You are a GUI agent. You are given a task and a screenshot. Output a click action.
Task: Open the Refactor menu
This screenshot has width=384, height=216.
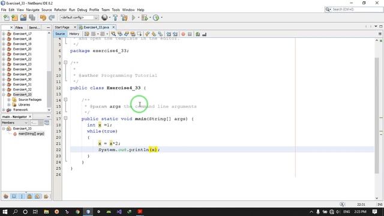point(60,10)
